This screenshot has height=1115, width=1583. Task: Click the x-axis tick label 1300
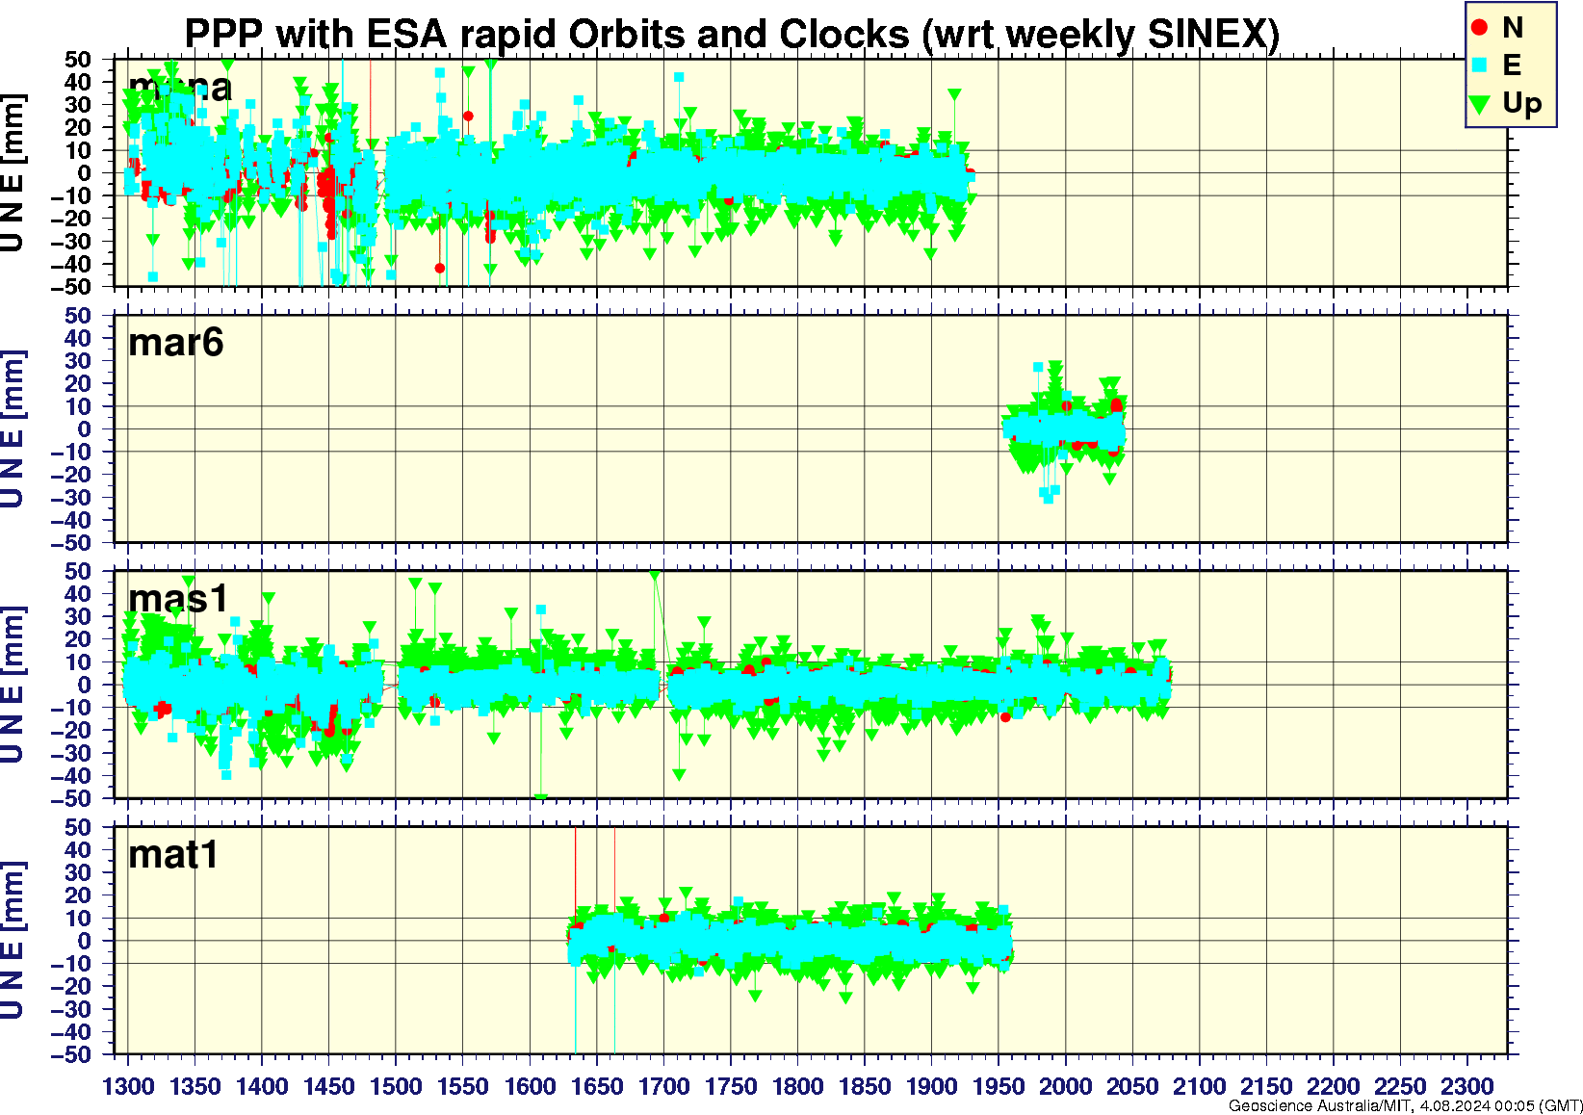[128, 1086]
